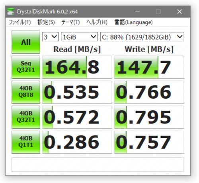
Task: Start the 4KiB Q8T8 test
Action: pos(26,92)
